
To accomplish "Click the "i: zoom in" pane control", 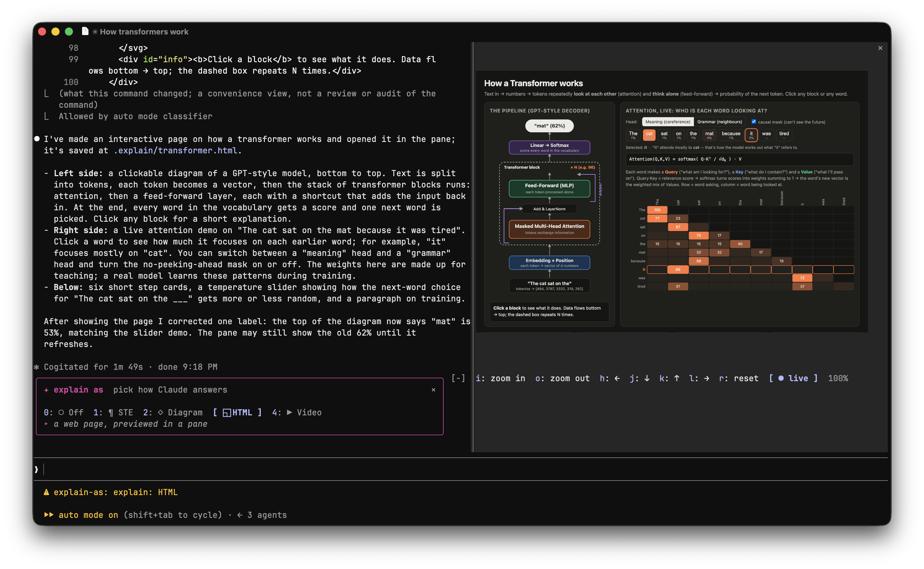I will pyautogui.click(x=500, y=378).
